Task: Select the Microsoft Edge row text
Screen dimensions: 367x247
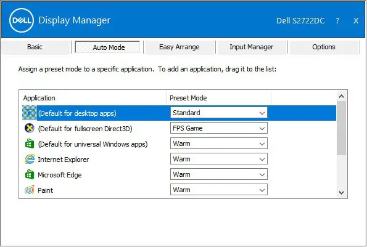Action: [x=60, y=175]
